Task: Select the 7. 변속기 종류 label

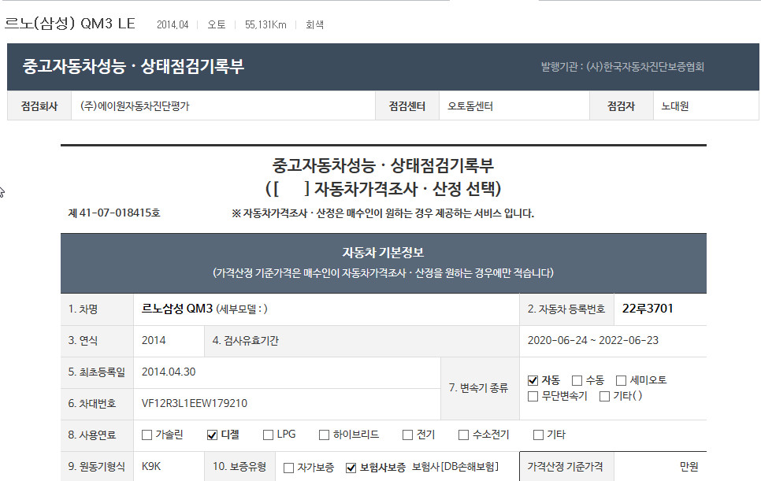Action: coord(478,388)
